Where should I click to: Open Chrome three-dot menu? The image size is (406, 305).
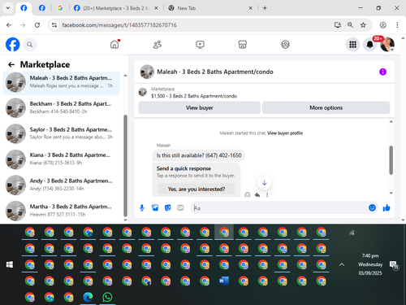coord(397,25)
